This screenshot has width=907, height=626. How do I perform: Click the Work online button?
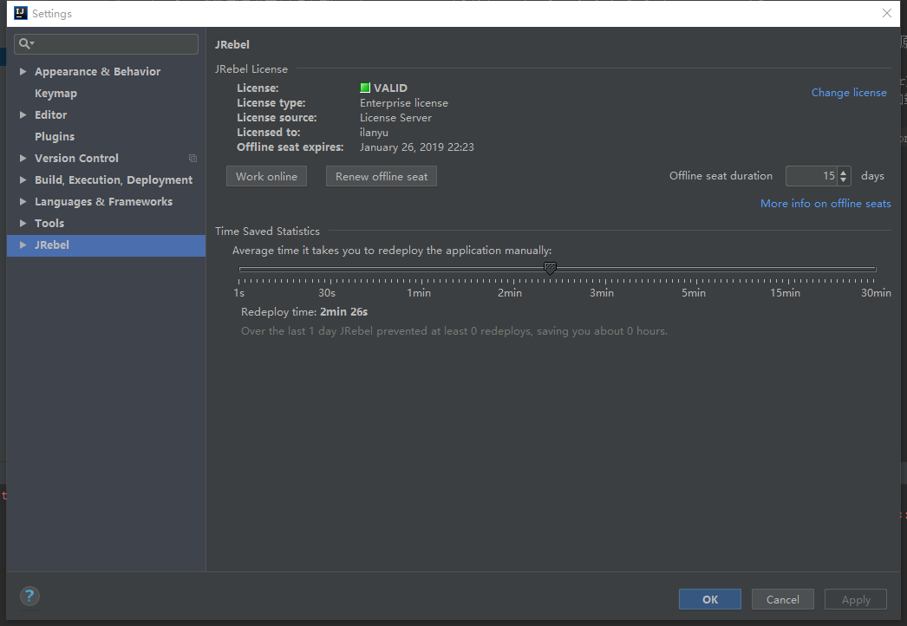tap(266, 177)
